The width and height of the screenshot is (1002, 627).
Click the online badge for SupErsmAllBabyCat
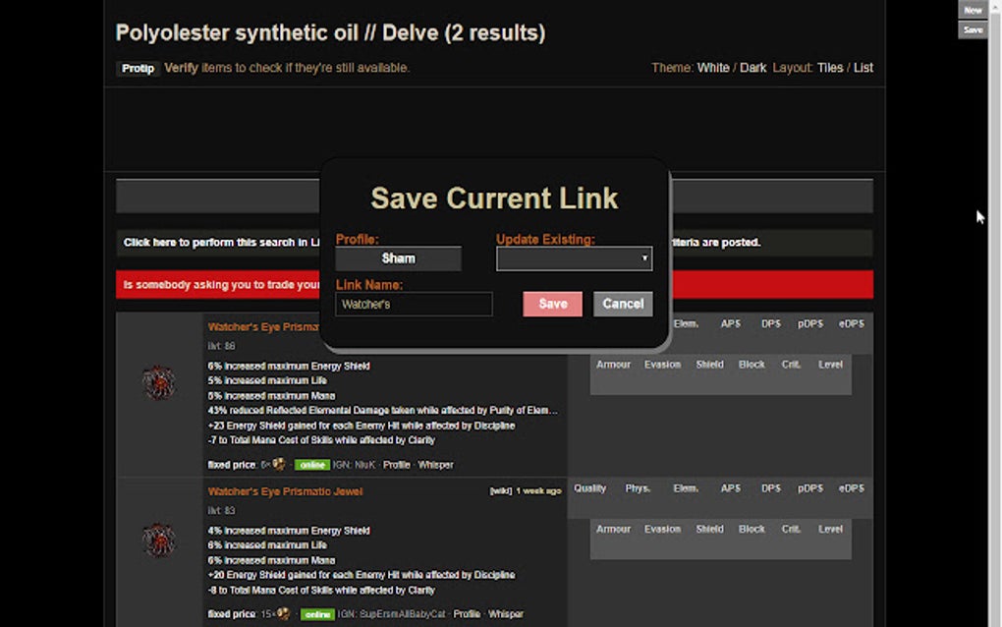(x=317, y=613)
